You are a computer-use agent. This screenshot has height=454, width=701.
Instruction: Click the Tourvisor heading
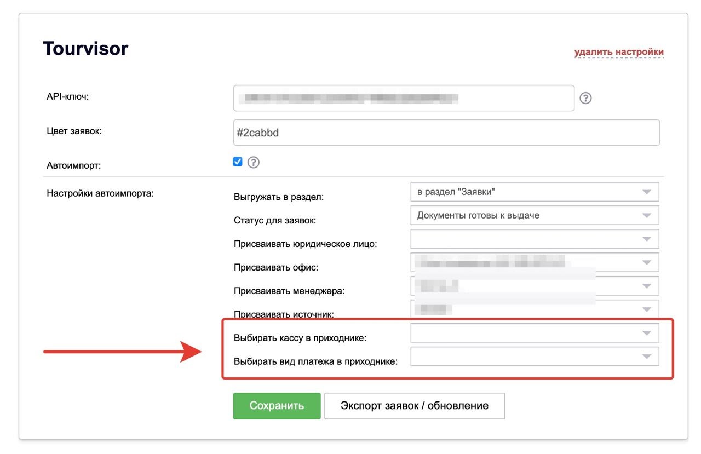pyautogui.click(x=85, y=49)
